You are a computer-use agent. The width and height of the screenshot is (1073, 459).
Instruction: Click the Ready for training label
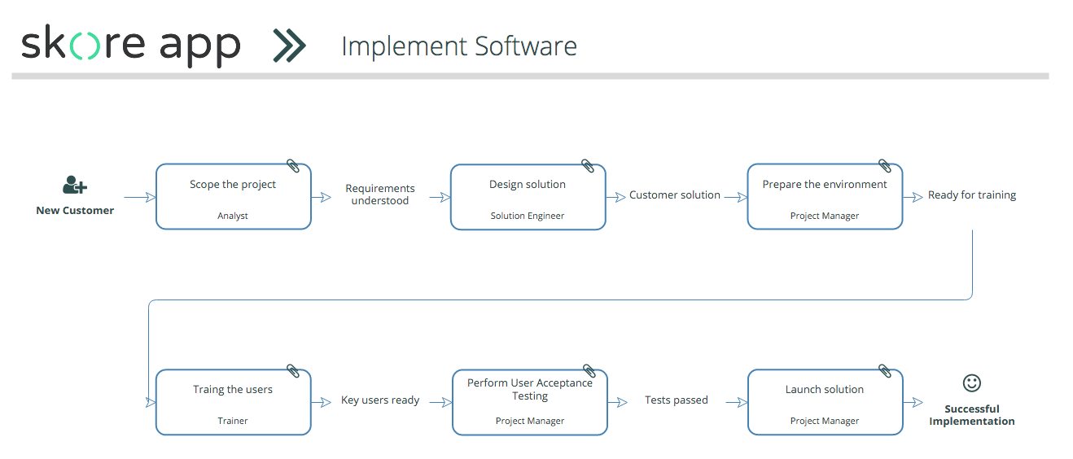point(972,195)
